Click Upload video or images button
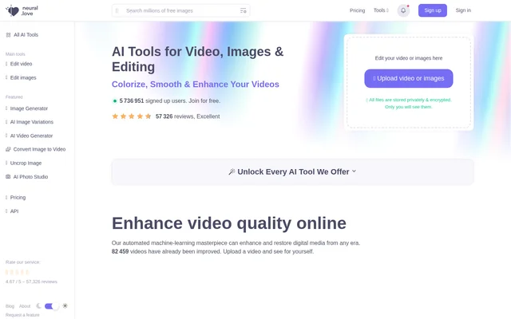 [x=408, y=78]
